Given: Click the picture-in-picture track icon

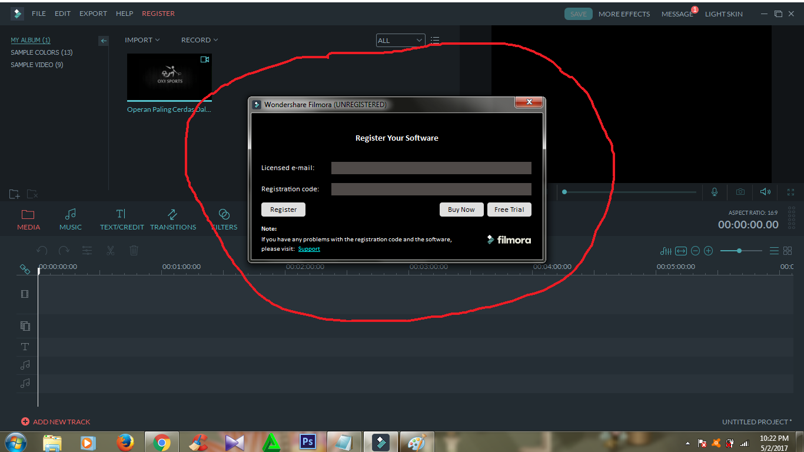Looking at the screenshot, I should (25, 325).
